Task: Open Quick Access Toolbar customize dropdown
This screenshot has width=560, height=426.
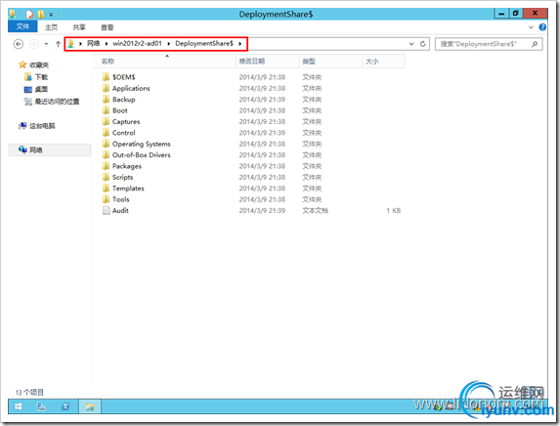Action: (x=51, y=15)
